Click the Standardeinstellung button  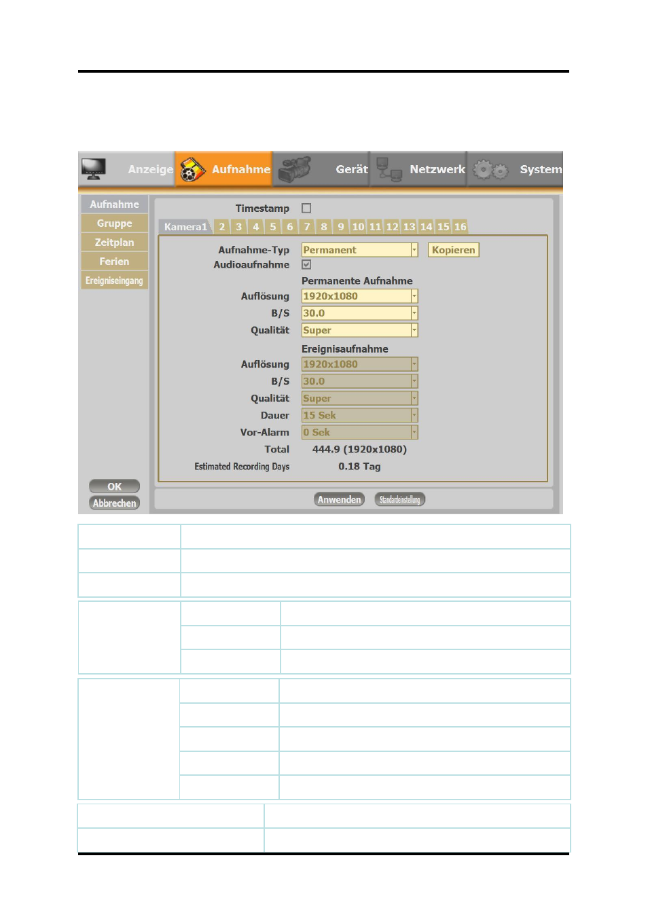399,499
